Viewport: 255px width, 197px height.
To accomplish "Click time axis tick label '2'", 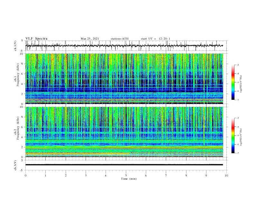I will (x=66, y=175).
